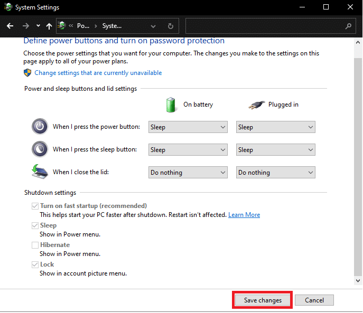Image resolution: width=363 pixels, height=313 pixels.
Task: Open power button On battery dropdown
Action: coord(188,127)
